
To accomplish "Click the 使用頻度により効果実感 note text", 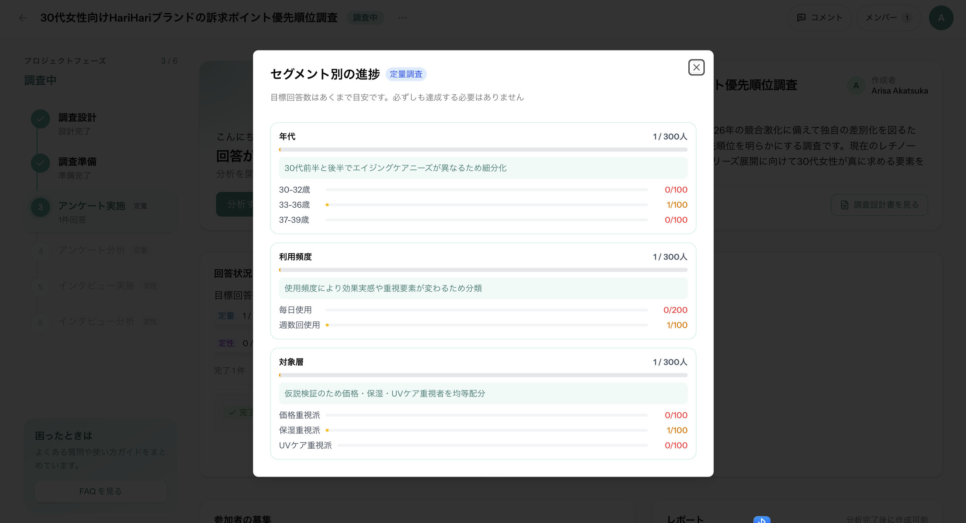I will coord(383,288).
